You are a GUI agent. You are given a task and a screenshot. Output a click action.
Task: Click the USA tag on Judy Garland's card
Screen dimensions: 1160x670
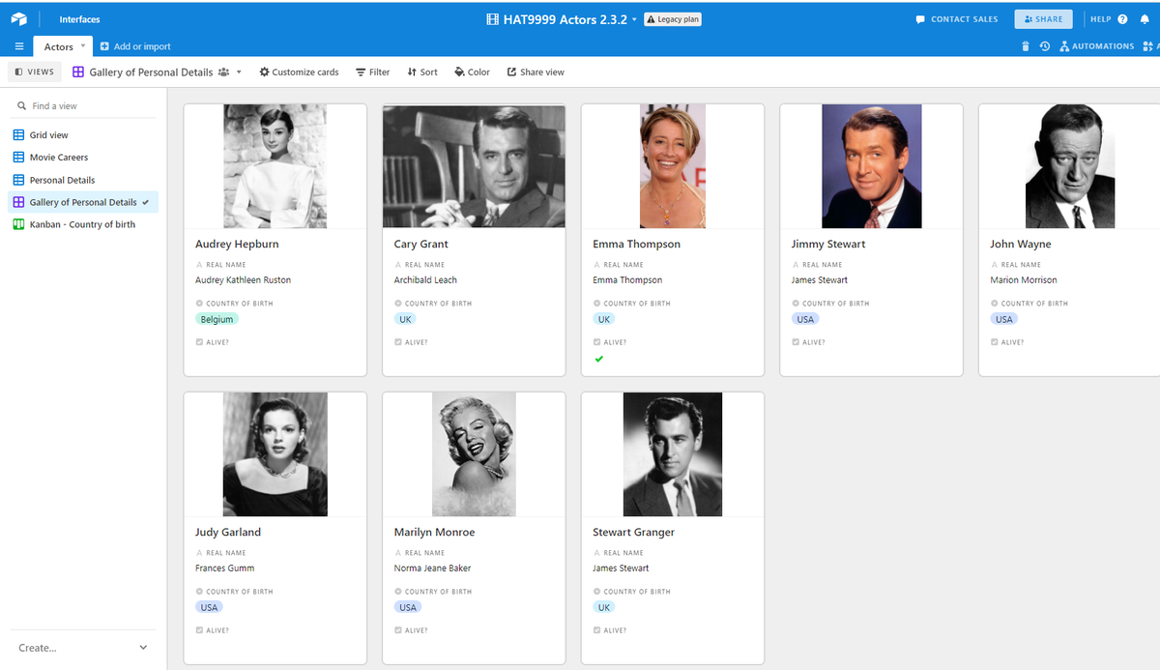pyautogui.click(x=209, y=607)
